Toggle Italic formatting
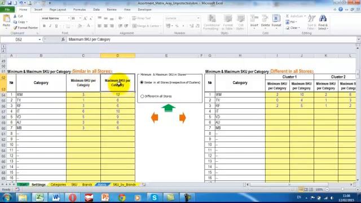 pyautogui.click(x=50, y=26)
